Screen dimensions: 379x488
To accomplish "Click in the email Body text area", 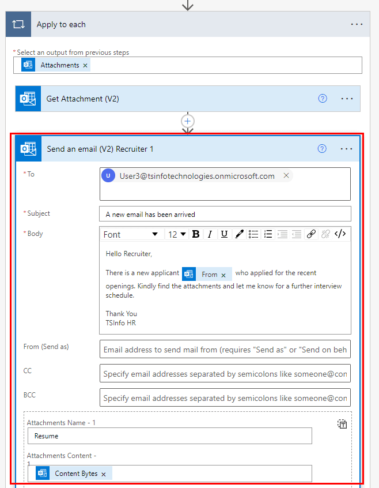I will pos(225,288).
